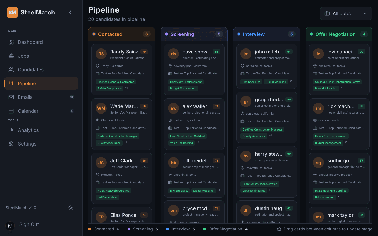Viewport: 378px width, 236px height.
Task: Select Dashboard in the sidebar menu
Action: 30,42
